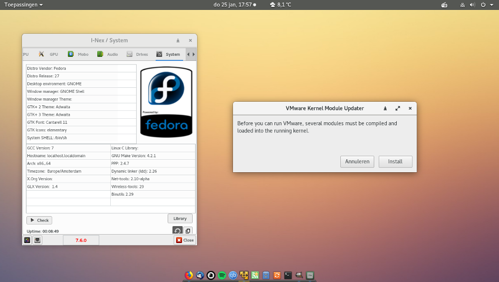
Task: Click the red Close button in I-Nex
Action: click(x=185, y=240)
